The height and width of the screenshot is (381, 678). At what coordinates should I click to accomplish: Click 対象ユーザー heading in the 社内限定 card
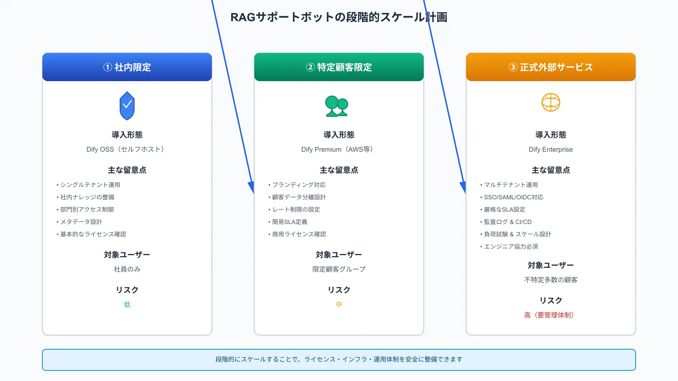[127, 255]
